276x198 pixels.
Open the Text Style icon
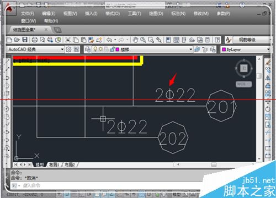[x=229, y=40]
